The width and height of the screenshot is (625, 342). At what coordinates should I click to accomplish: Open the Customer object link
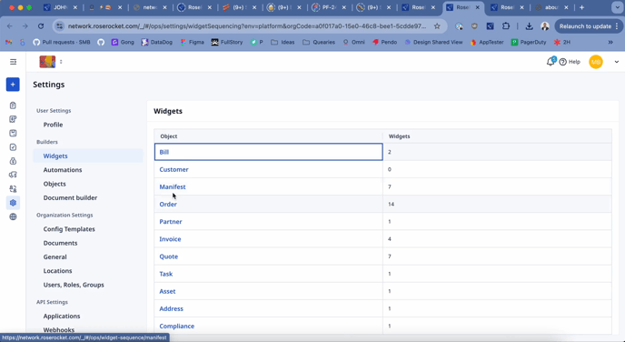click(x=174, y=169)
